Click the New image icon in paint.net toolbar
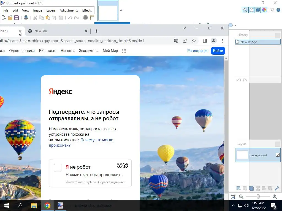282x211 pixels. tap(3, 18)
